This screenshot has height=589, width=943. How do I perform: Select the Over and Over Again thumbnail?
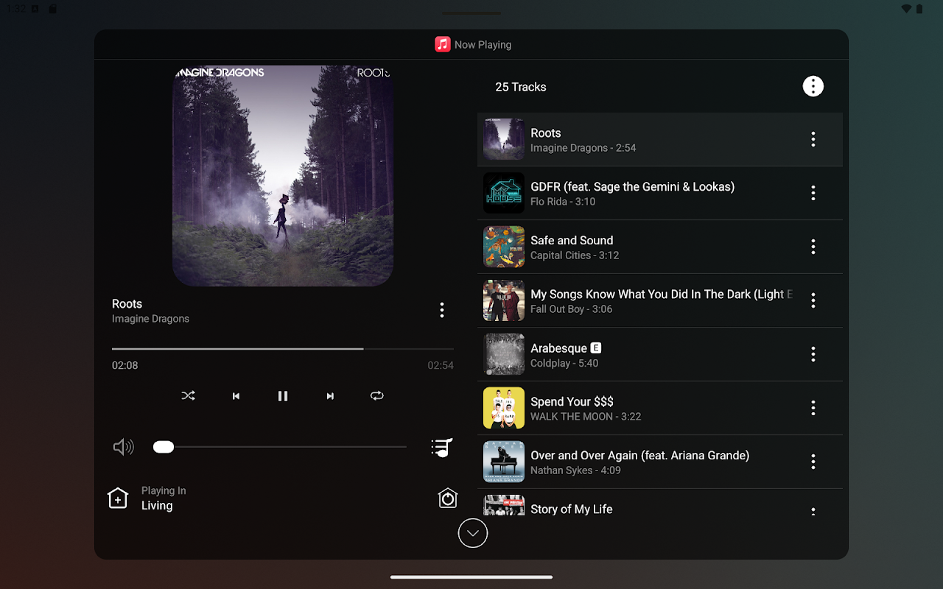[504, 462]
